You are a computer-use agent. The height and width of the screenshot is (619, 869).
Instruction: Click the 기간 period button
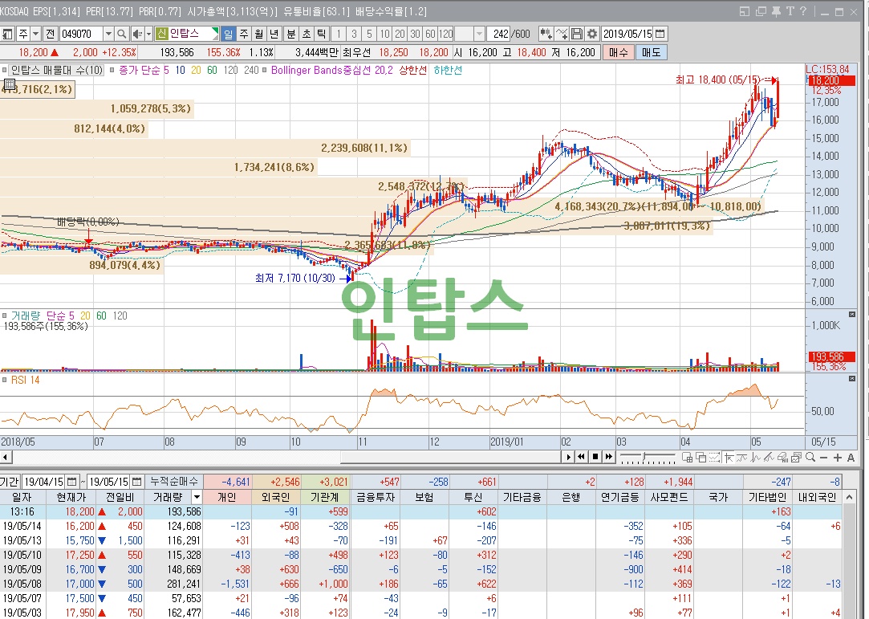point(10,482)
